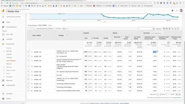The image size is (185, 104).
Task: Open the Referrals report
Action: (x=9, y=64)
